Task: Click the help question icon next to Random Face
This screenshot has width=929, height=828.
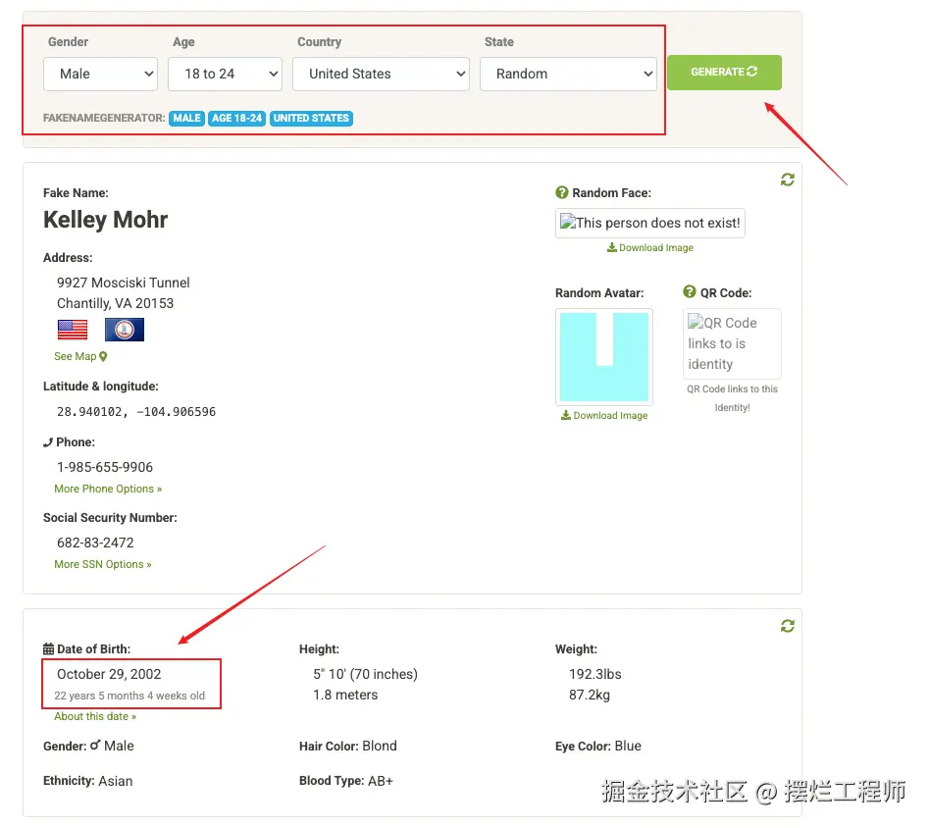Action: tap(562, 192)
